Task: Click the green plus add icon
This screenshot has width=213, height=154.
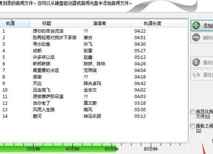Action: (x=196, y=25)
